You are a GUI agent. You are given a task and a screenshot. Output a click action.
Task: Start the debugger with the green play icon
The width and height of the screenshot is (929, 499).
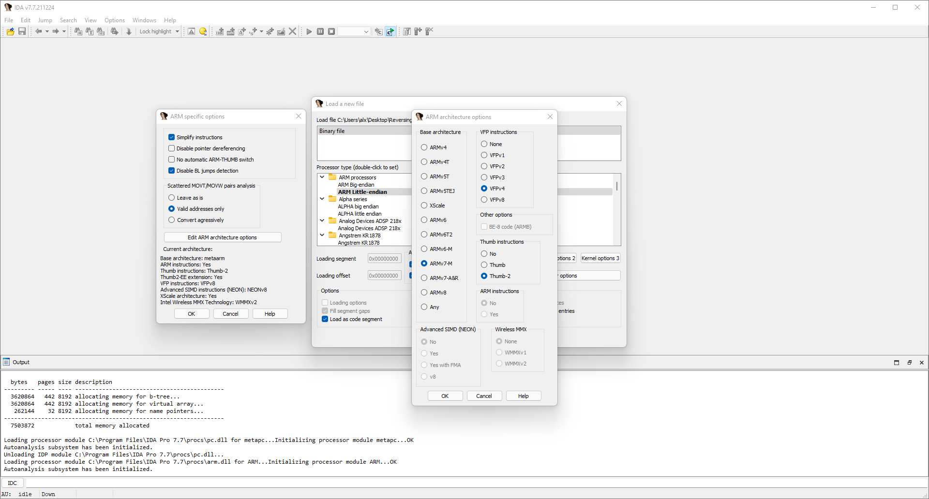pos(309,31)
